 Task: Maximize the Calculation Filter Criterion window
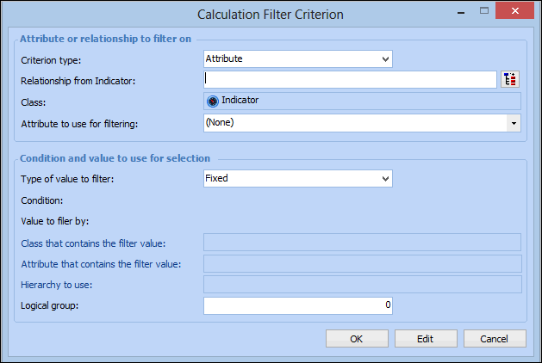click(x=484, y=11)
